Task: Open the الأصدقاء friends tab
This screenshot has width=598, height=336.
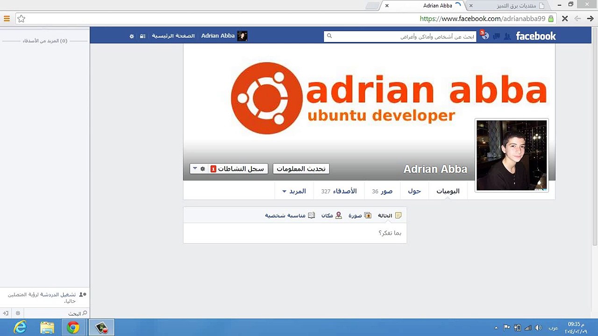Action: [x=339, y=191]
